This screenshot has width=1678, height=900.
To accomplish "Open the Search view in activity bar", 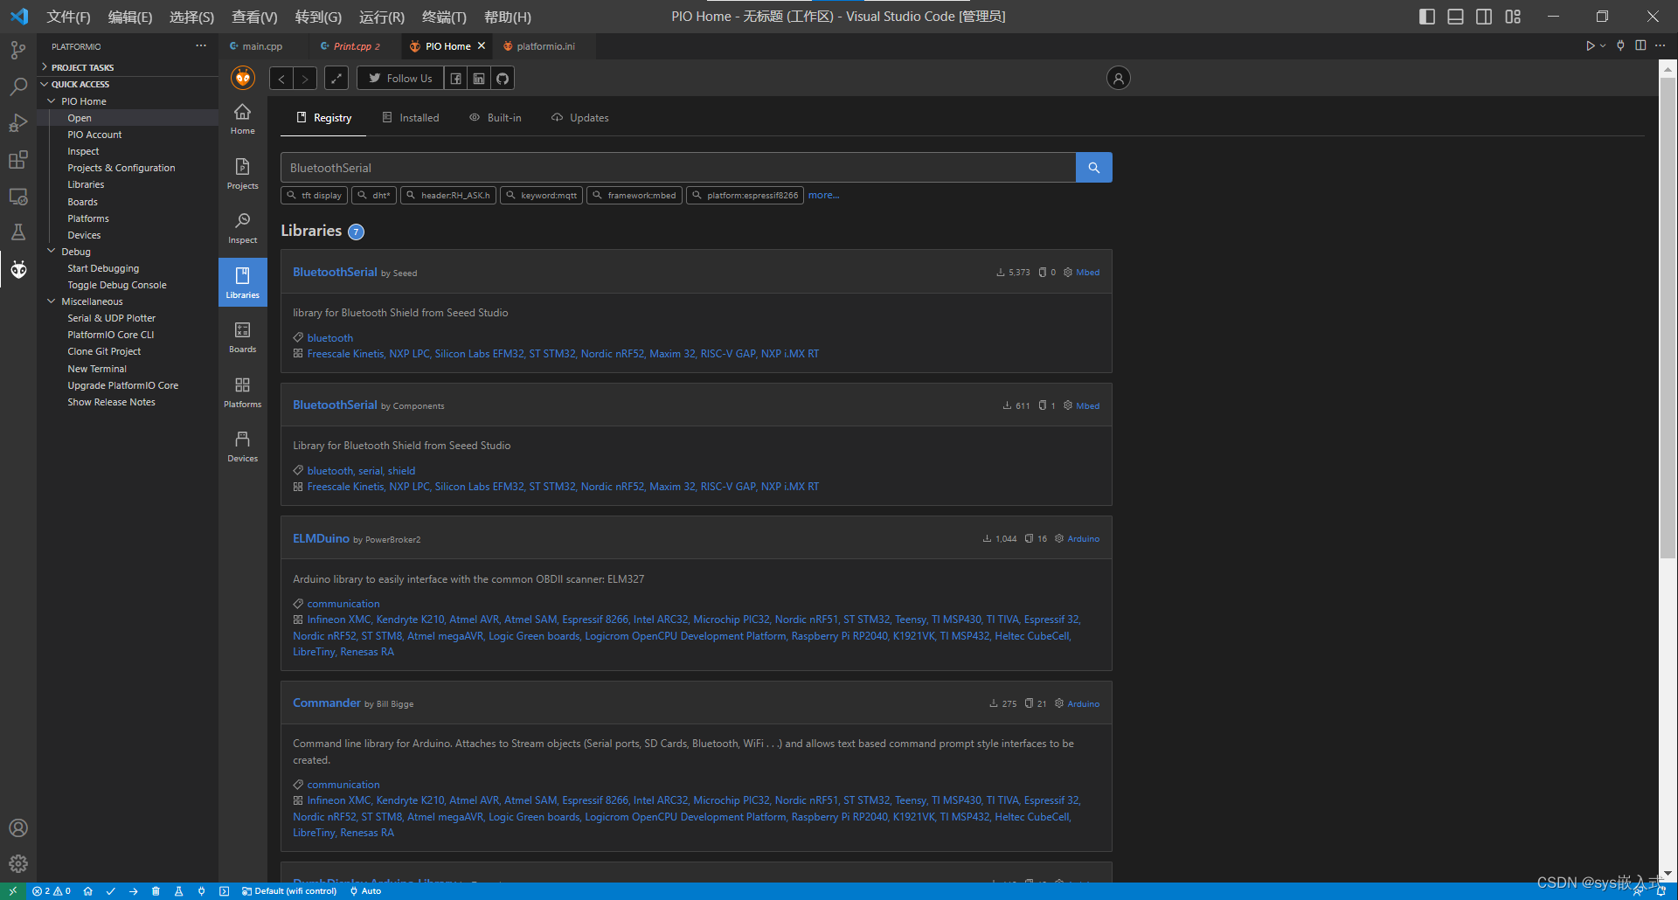I will pos(17,87).
